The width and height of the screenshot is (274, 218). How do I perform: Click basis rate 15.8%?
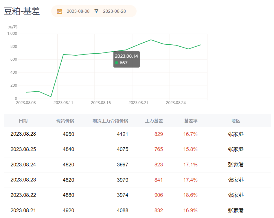(190, 149)
